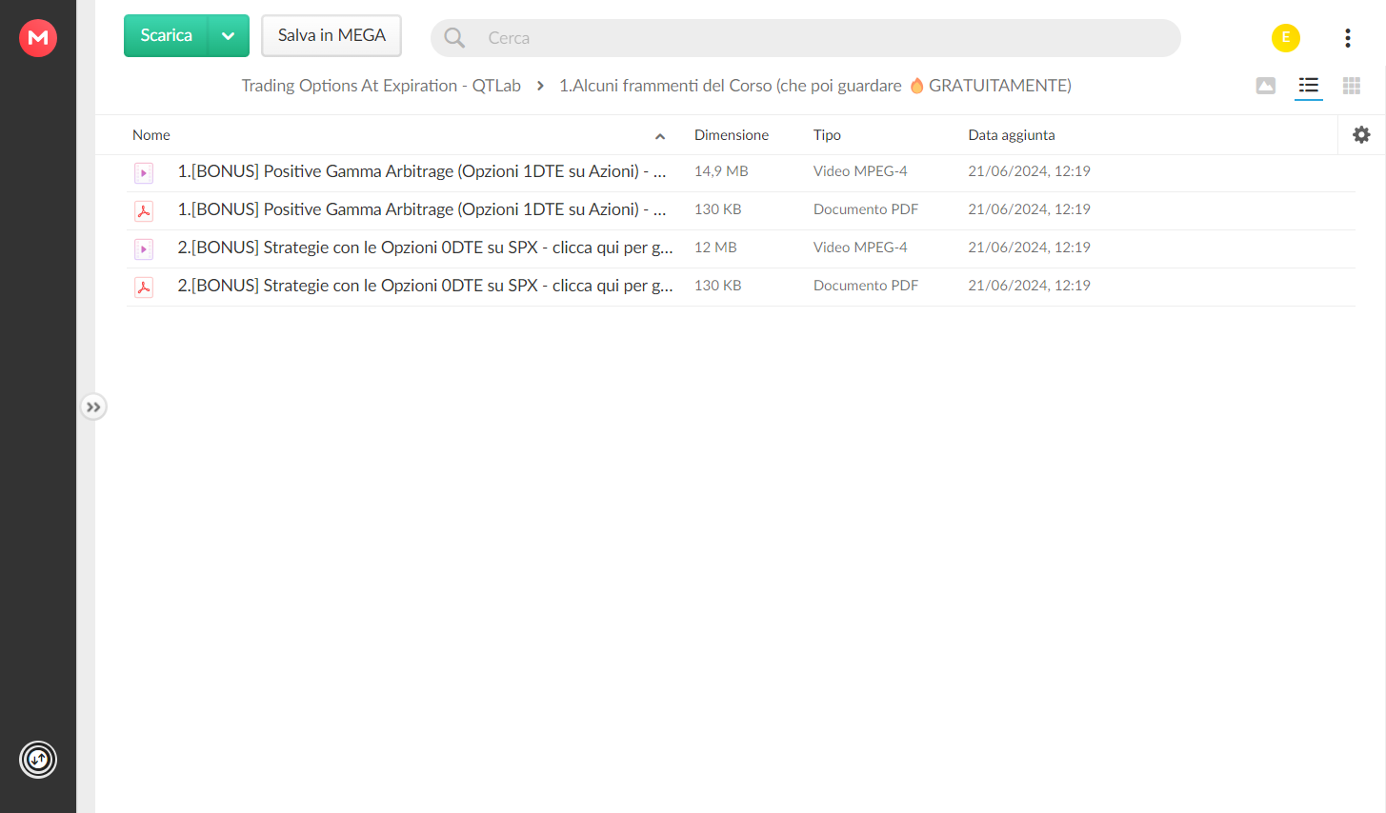Expand the Scarica dropdown arrow
Viewport: 1386px width, 813px height.
[229, 36]
